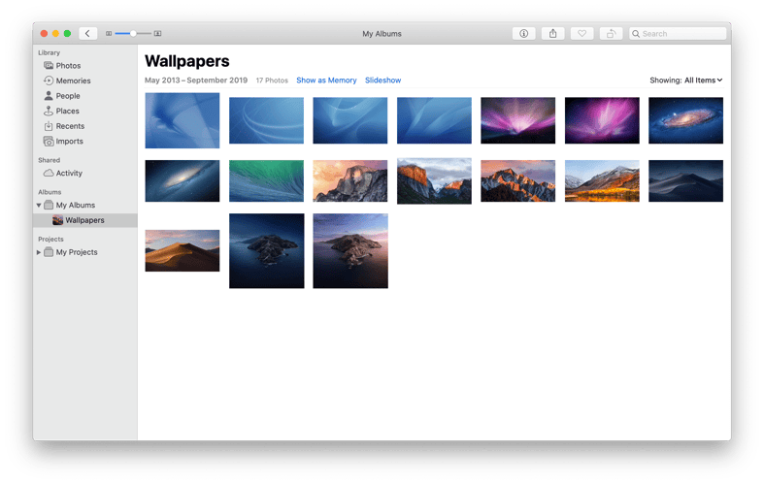Click Show as Memory link
Image resolution: width=764 pixels, height=484 pixels.
(x=326, y=81)
